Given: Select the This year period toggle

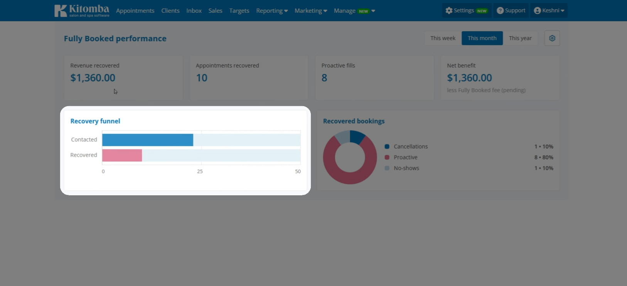Looking at the screenshot, I should tap(520, 38).
